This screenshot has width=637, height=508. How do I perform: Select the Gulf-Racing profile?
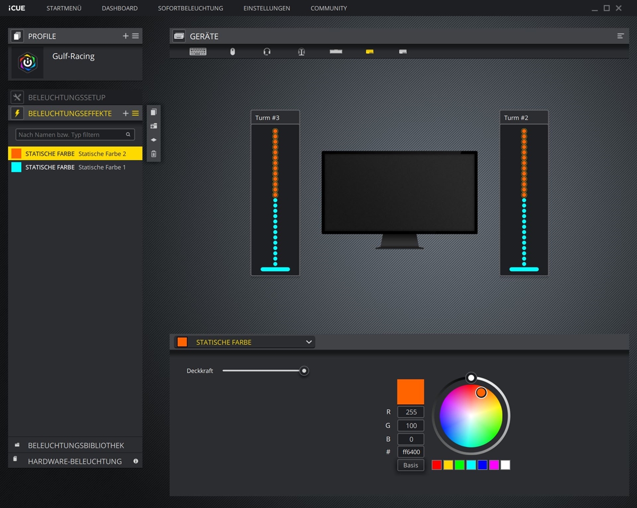pyautogui.click(x=75, y=63)
